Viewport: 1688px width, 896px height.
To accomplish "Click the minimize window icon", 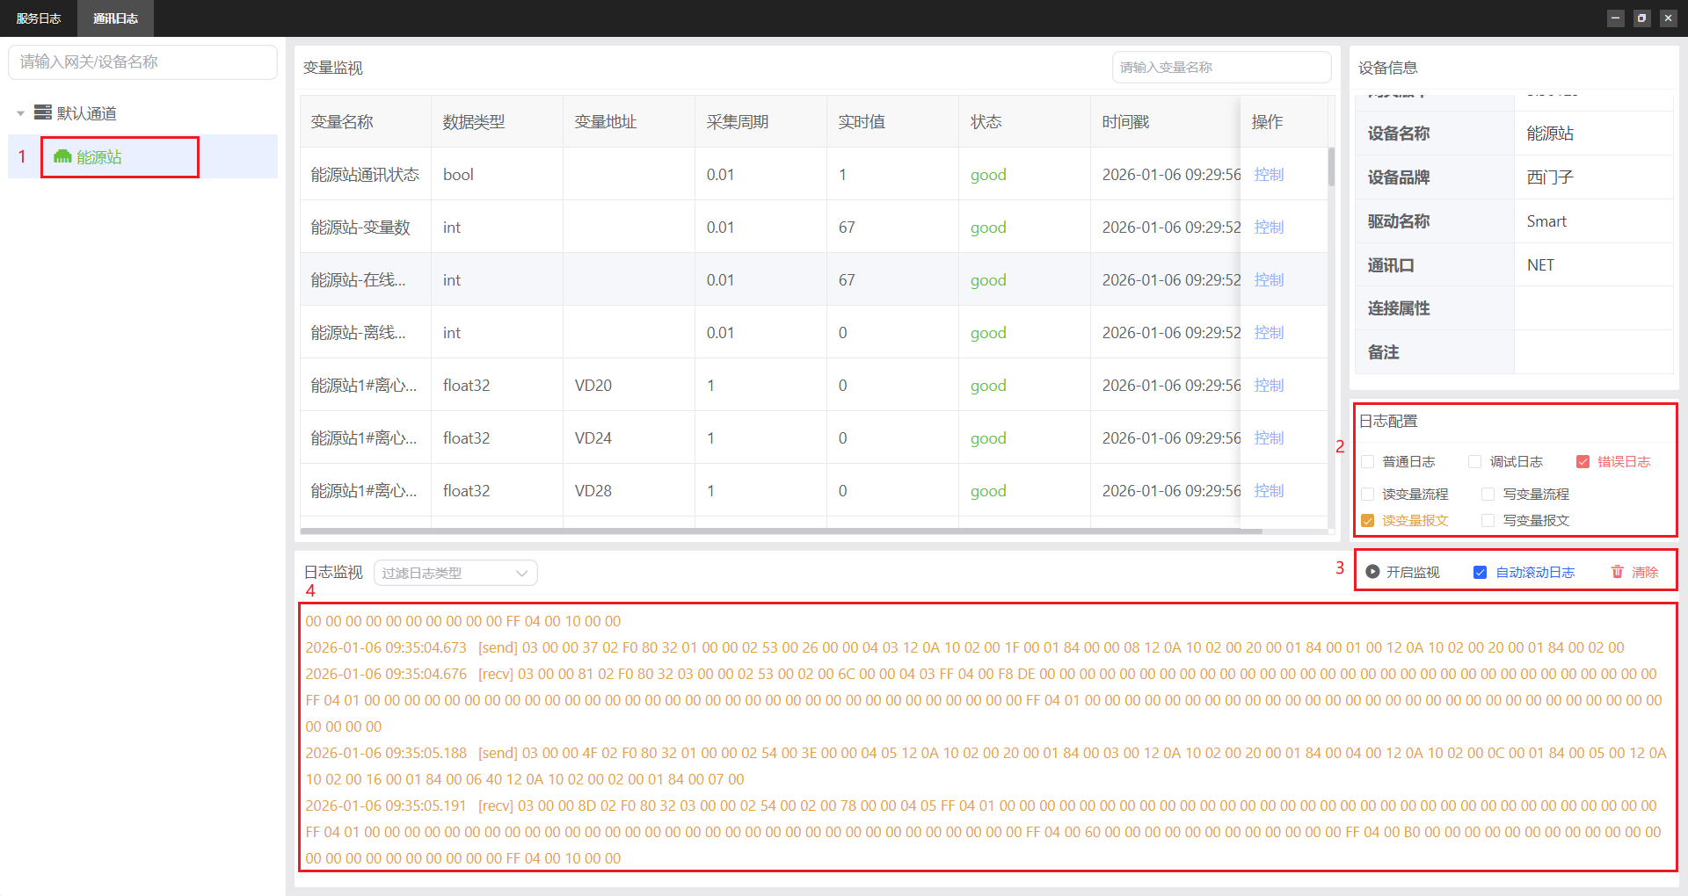I will click(x=1615, y=18).
